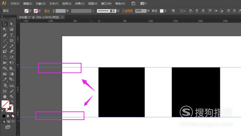This screenshot has height=136, width=241.
Task: Select the Gradient tool
Action: pos(11,74)
